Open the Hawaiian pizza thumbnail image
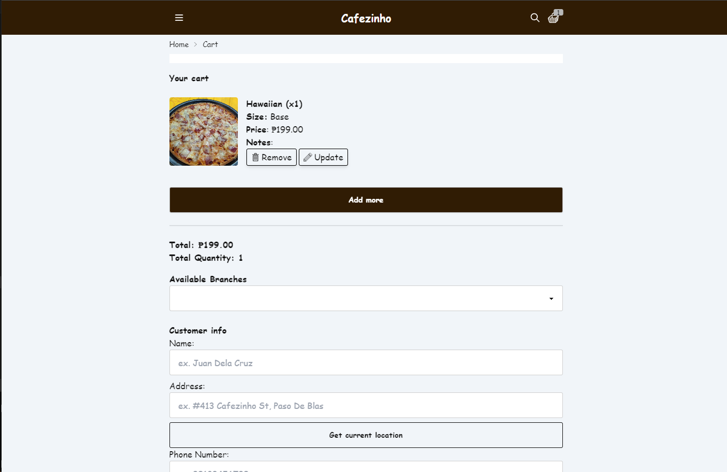Viewport: 727px width, 472px height. pos(204,131)
